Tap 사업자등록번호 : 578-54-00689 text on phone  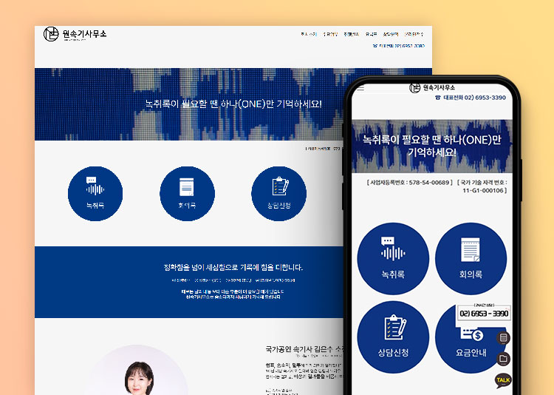coord(409,183)
